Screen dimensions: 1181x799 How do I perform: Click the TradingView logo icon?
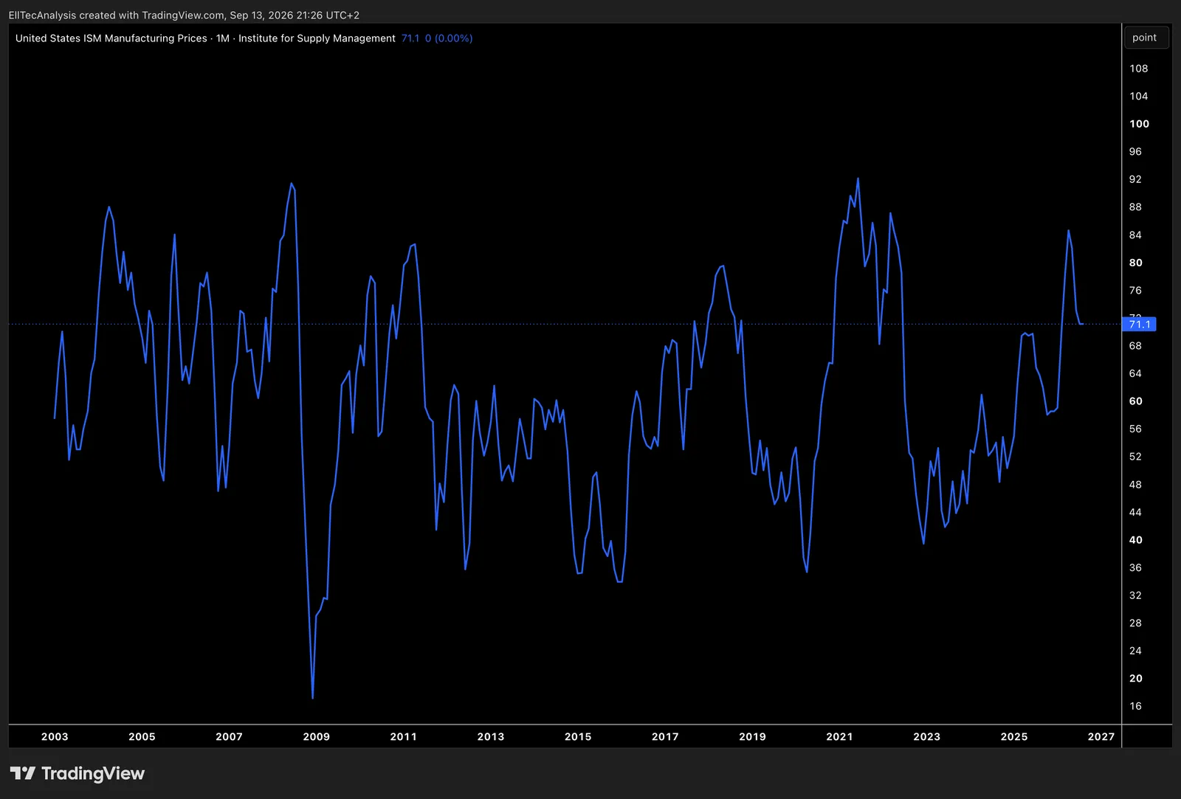(x=23, y=773)
